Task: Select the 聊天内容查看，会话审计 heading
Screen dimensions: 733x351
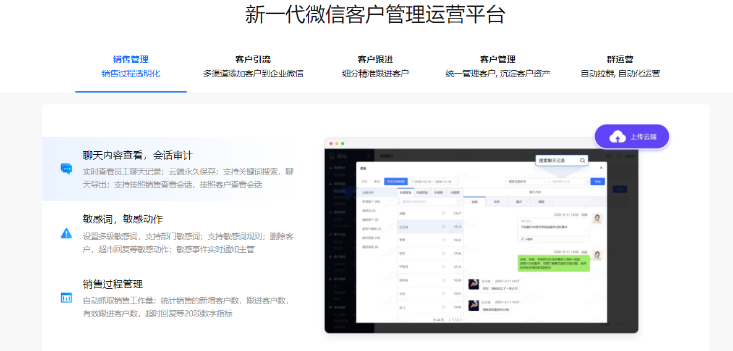Action: point(138,155)
